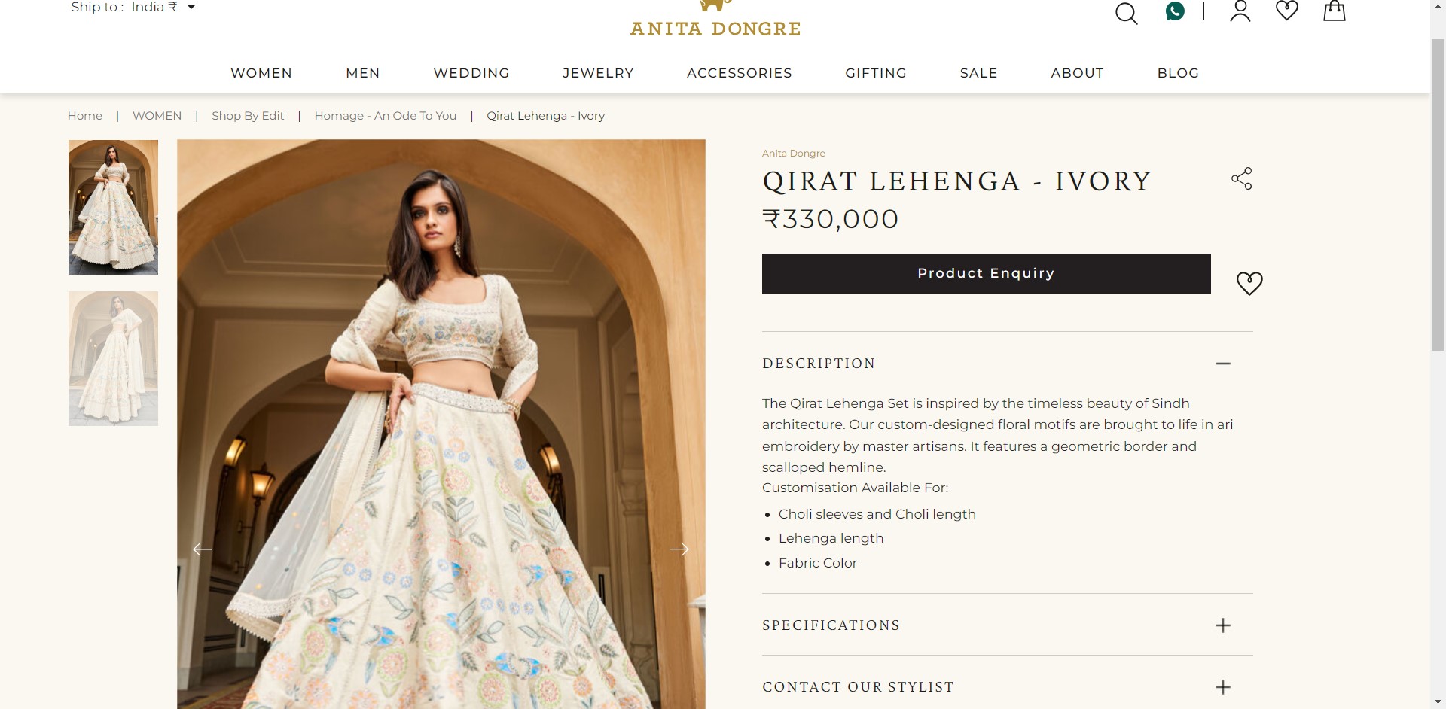Viewport: 1446px width, 709px height.
Task: Click the Product Enquiry button
Action: pyautogui.click(x=987, y=273)
